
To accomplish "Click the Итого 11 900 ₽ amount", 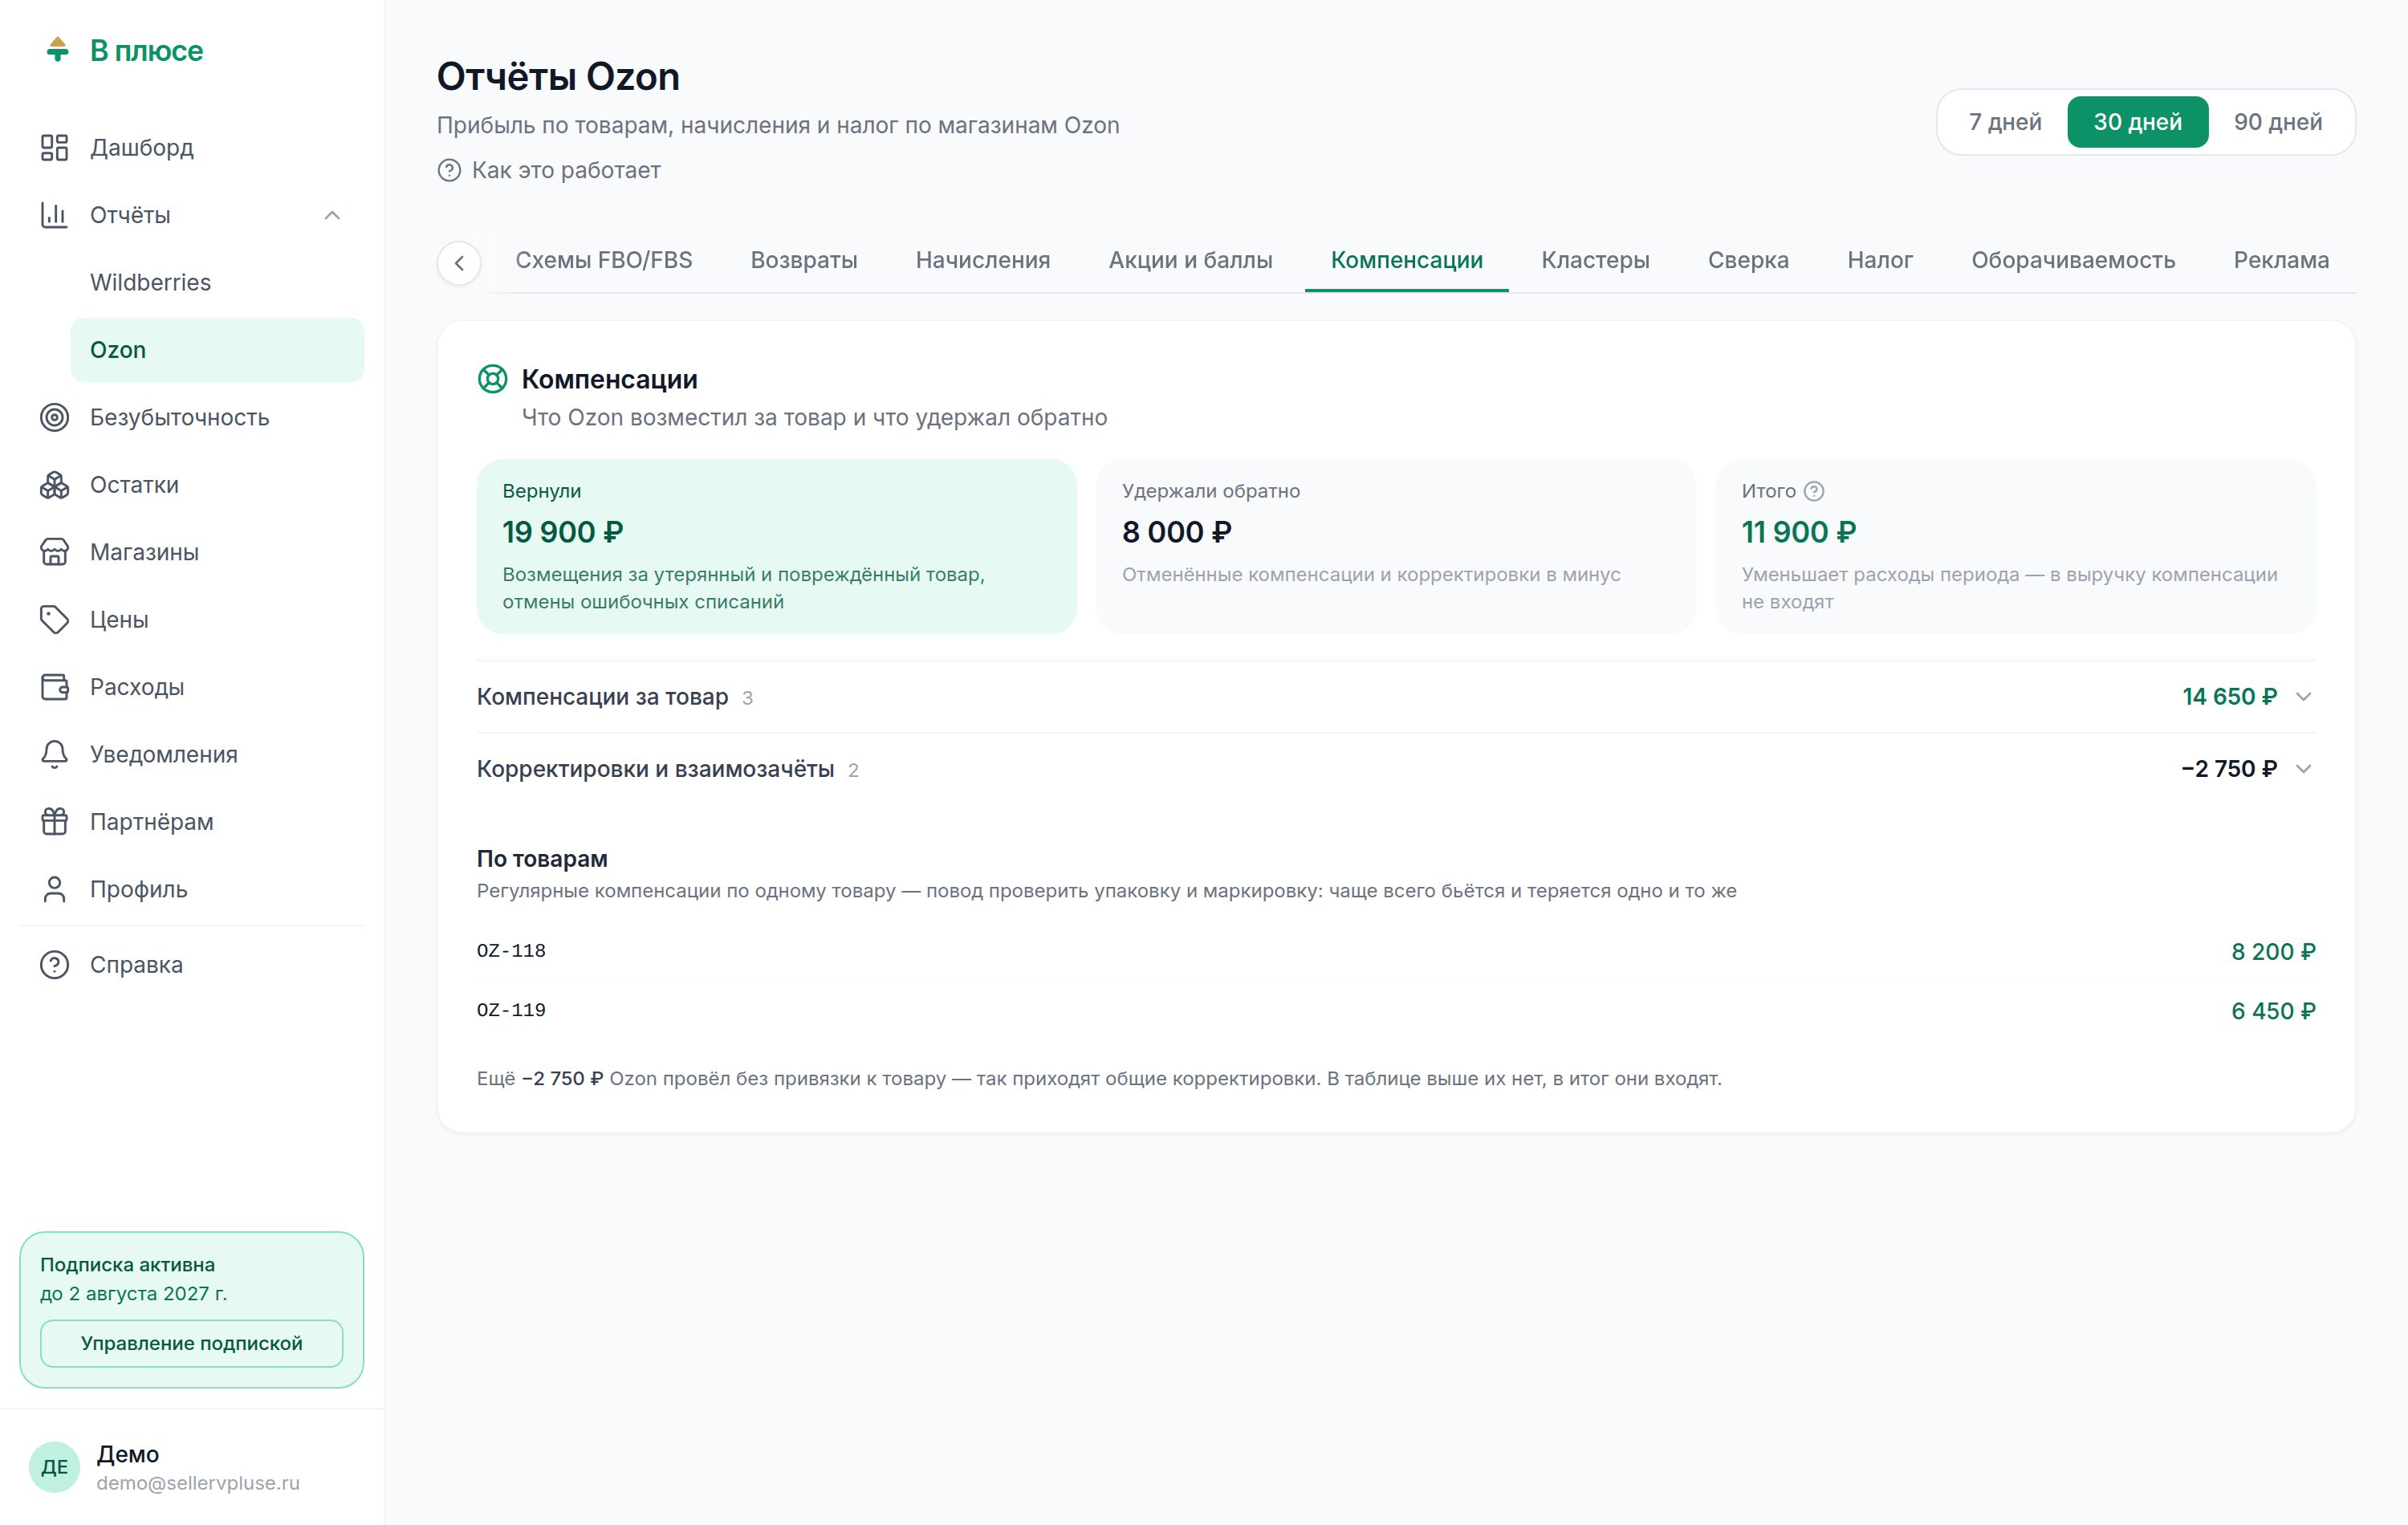I will [1799, 532].
